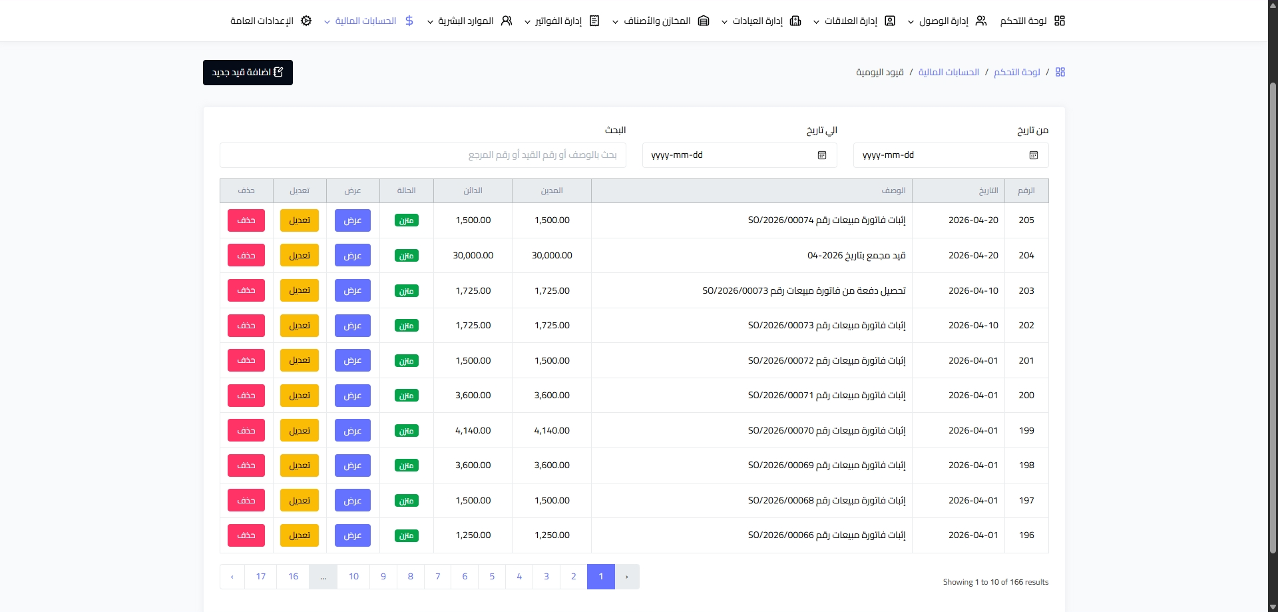The image size is (1278, 612).
Task: Click the users icon beside إدارة الوصول
Action: [x=981, y=21]
